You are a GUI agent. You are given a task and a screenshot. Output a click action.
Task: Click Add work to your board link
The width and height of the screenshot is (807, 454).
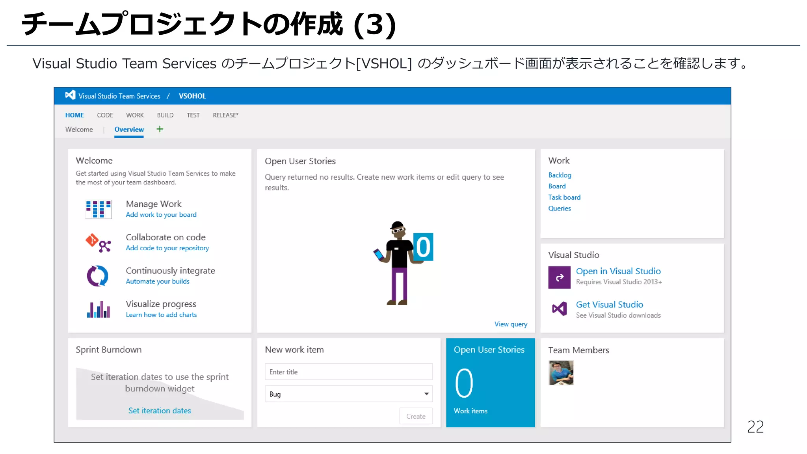(x=161, y=215)
